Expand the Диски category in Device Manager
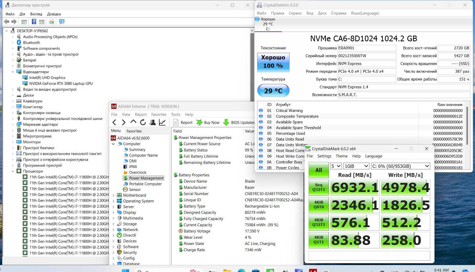The width and height of the screenshot is (475, 272). pos(13,95)
